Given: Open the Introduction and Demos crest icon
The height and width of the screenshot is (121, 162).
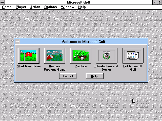Looking at the screenshot, I should (x=107, y=55).
